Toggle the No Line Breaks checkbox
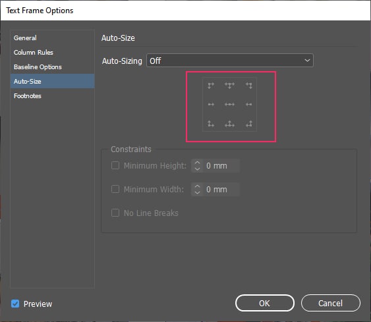This screenshot has width=371, height=322. pyautogui.click(x=115, y=213)
